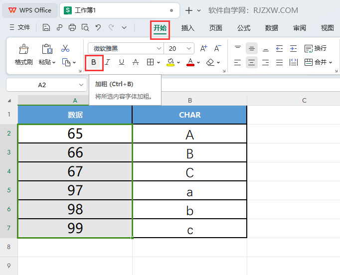340x275 pixels.
Task: Open font settings dialog launcher
Action: tap(224, 71)
